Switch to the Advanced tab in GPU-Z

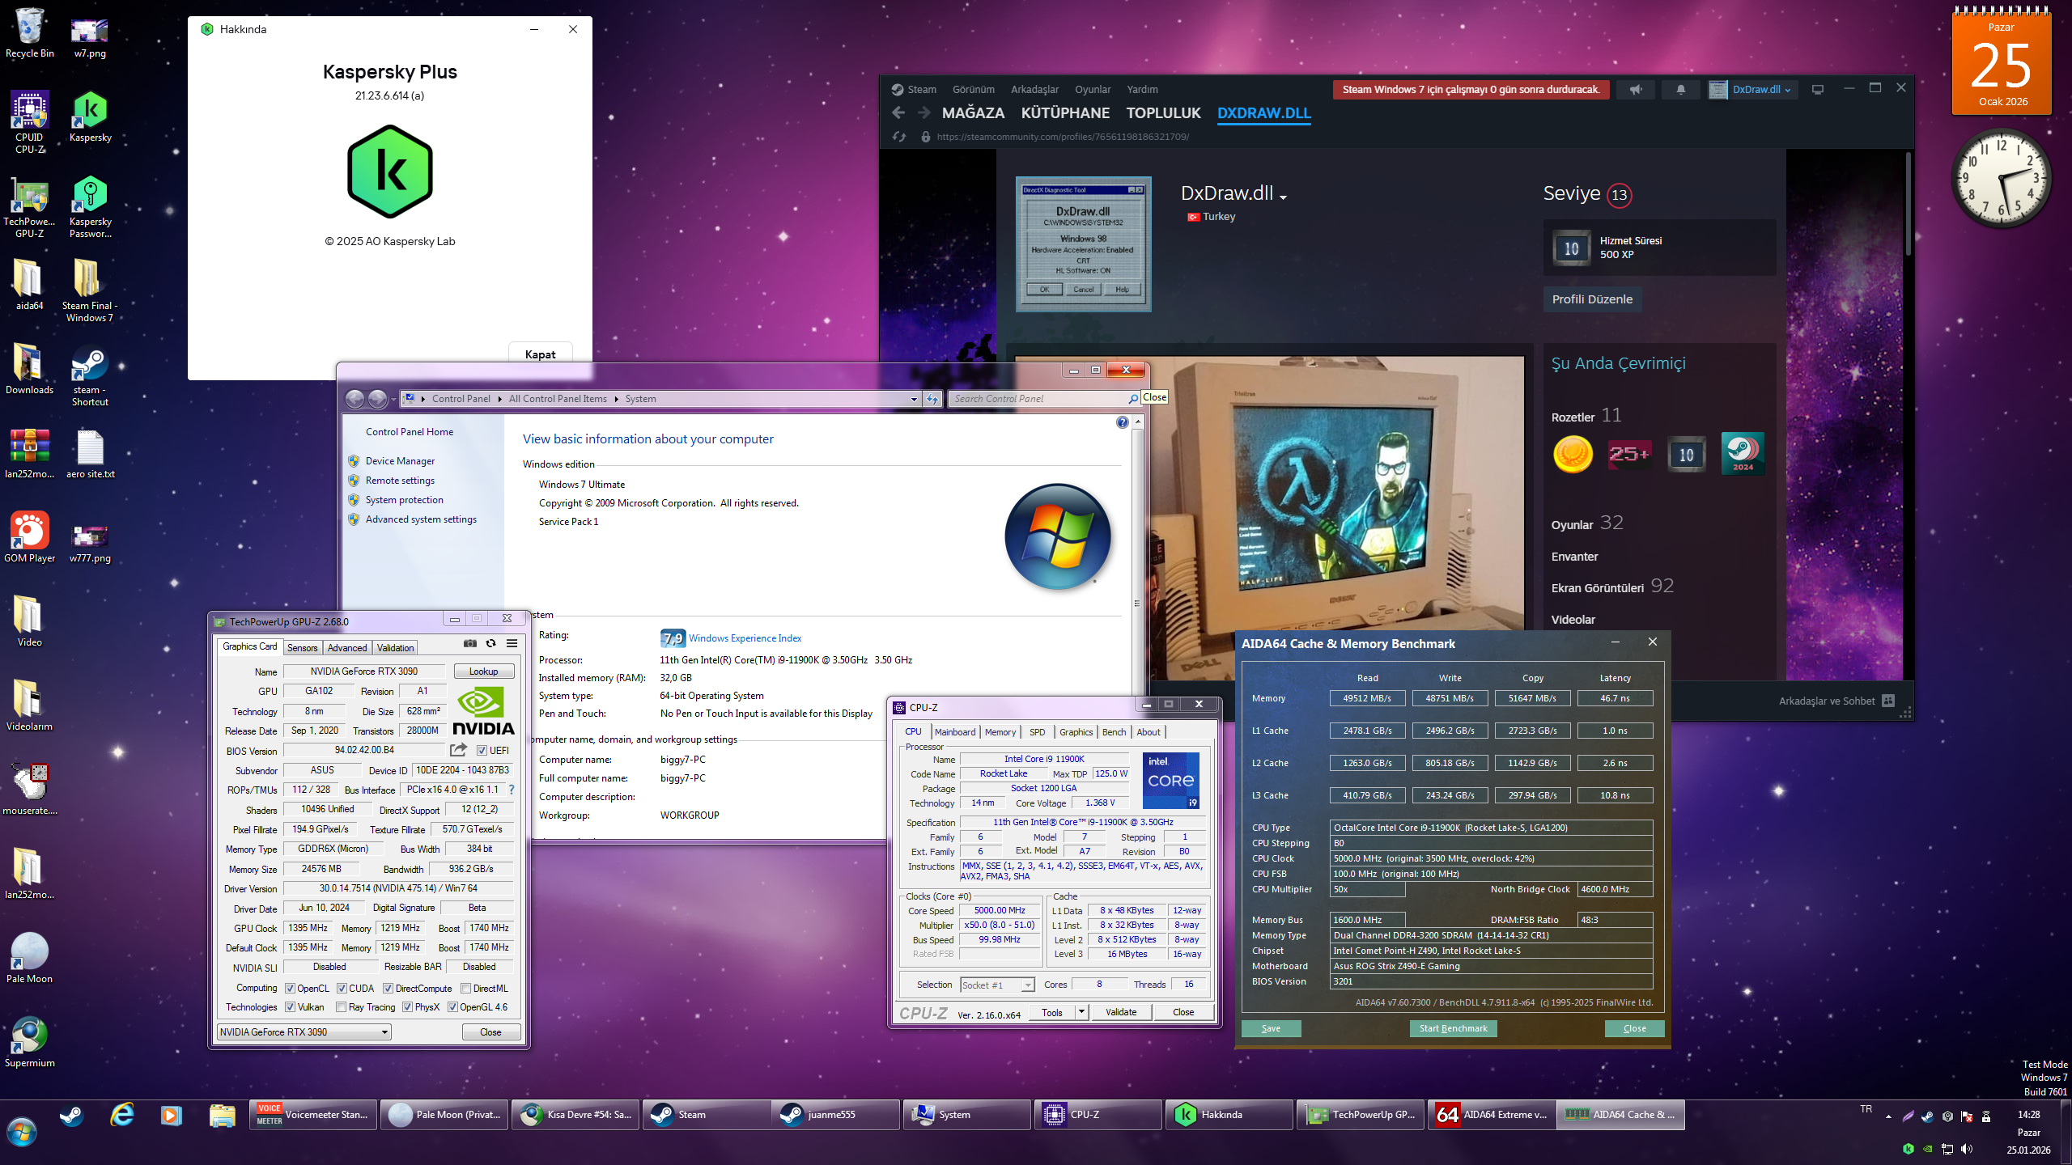pyautogui.click(x=347, y=648)
